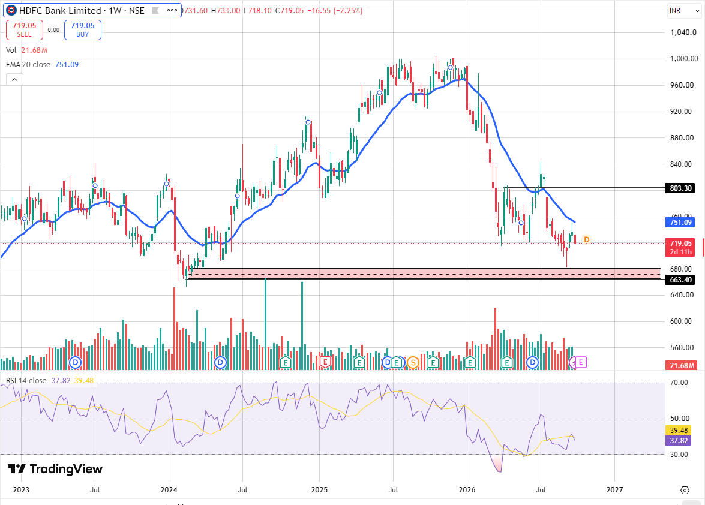Click the purple lightning marker near last bar
The height and width of the screenshot is (505, 705).
pyautogui.click(x=573, y=363)
